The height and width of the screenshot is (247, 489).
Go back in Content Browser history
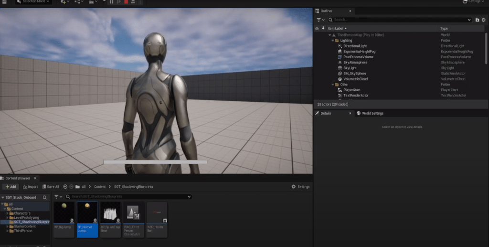[x=65, y=187]
